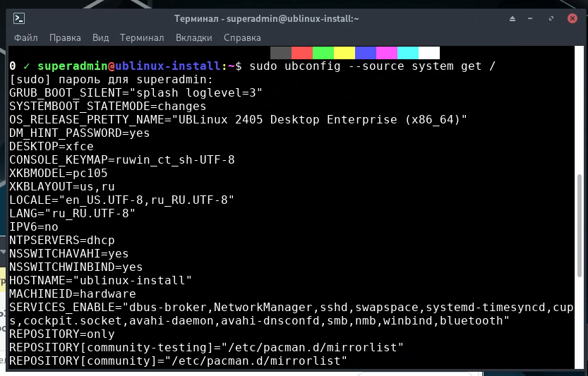Click the shade (roll-up) arrow icon
The width and height of the screenshot is (588, 376).
pos(512,18)
